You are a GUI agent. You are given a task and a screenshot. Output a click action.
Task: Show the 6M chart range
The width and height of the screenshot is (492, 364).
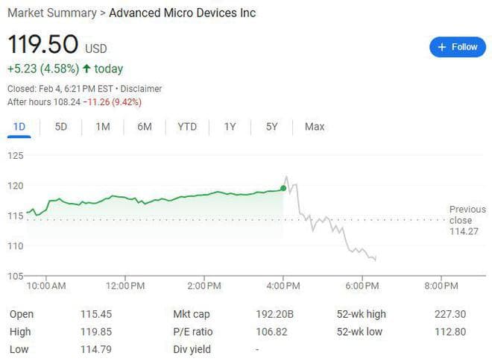pos(145,127)
